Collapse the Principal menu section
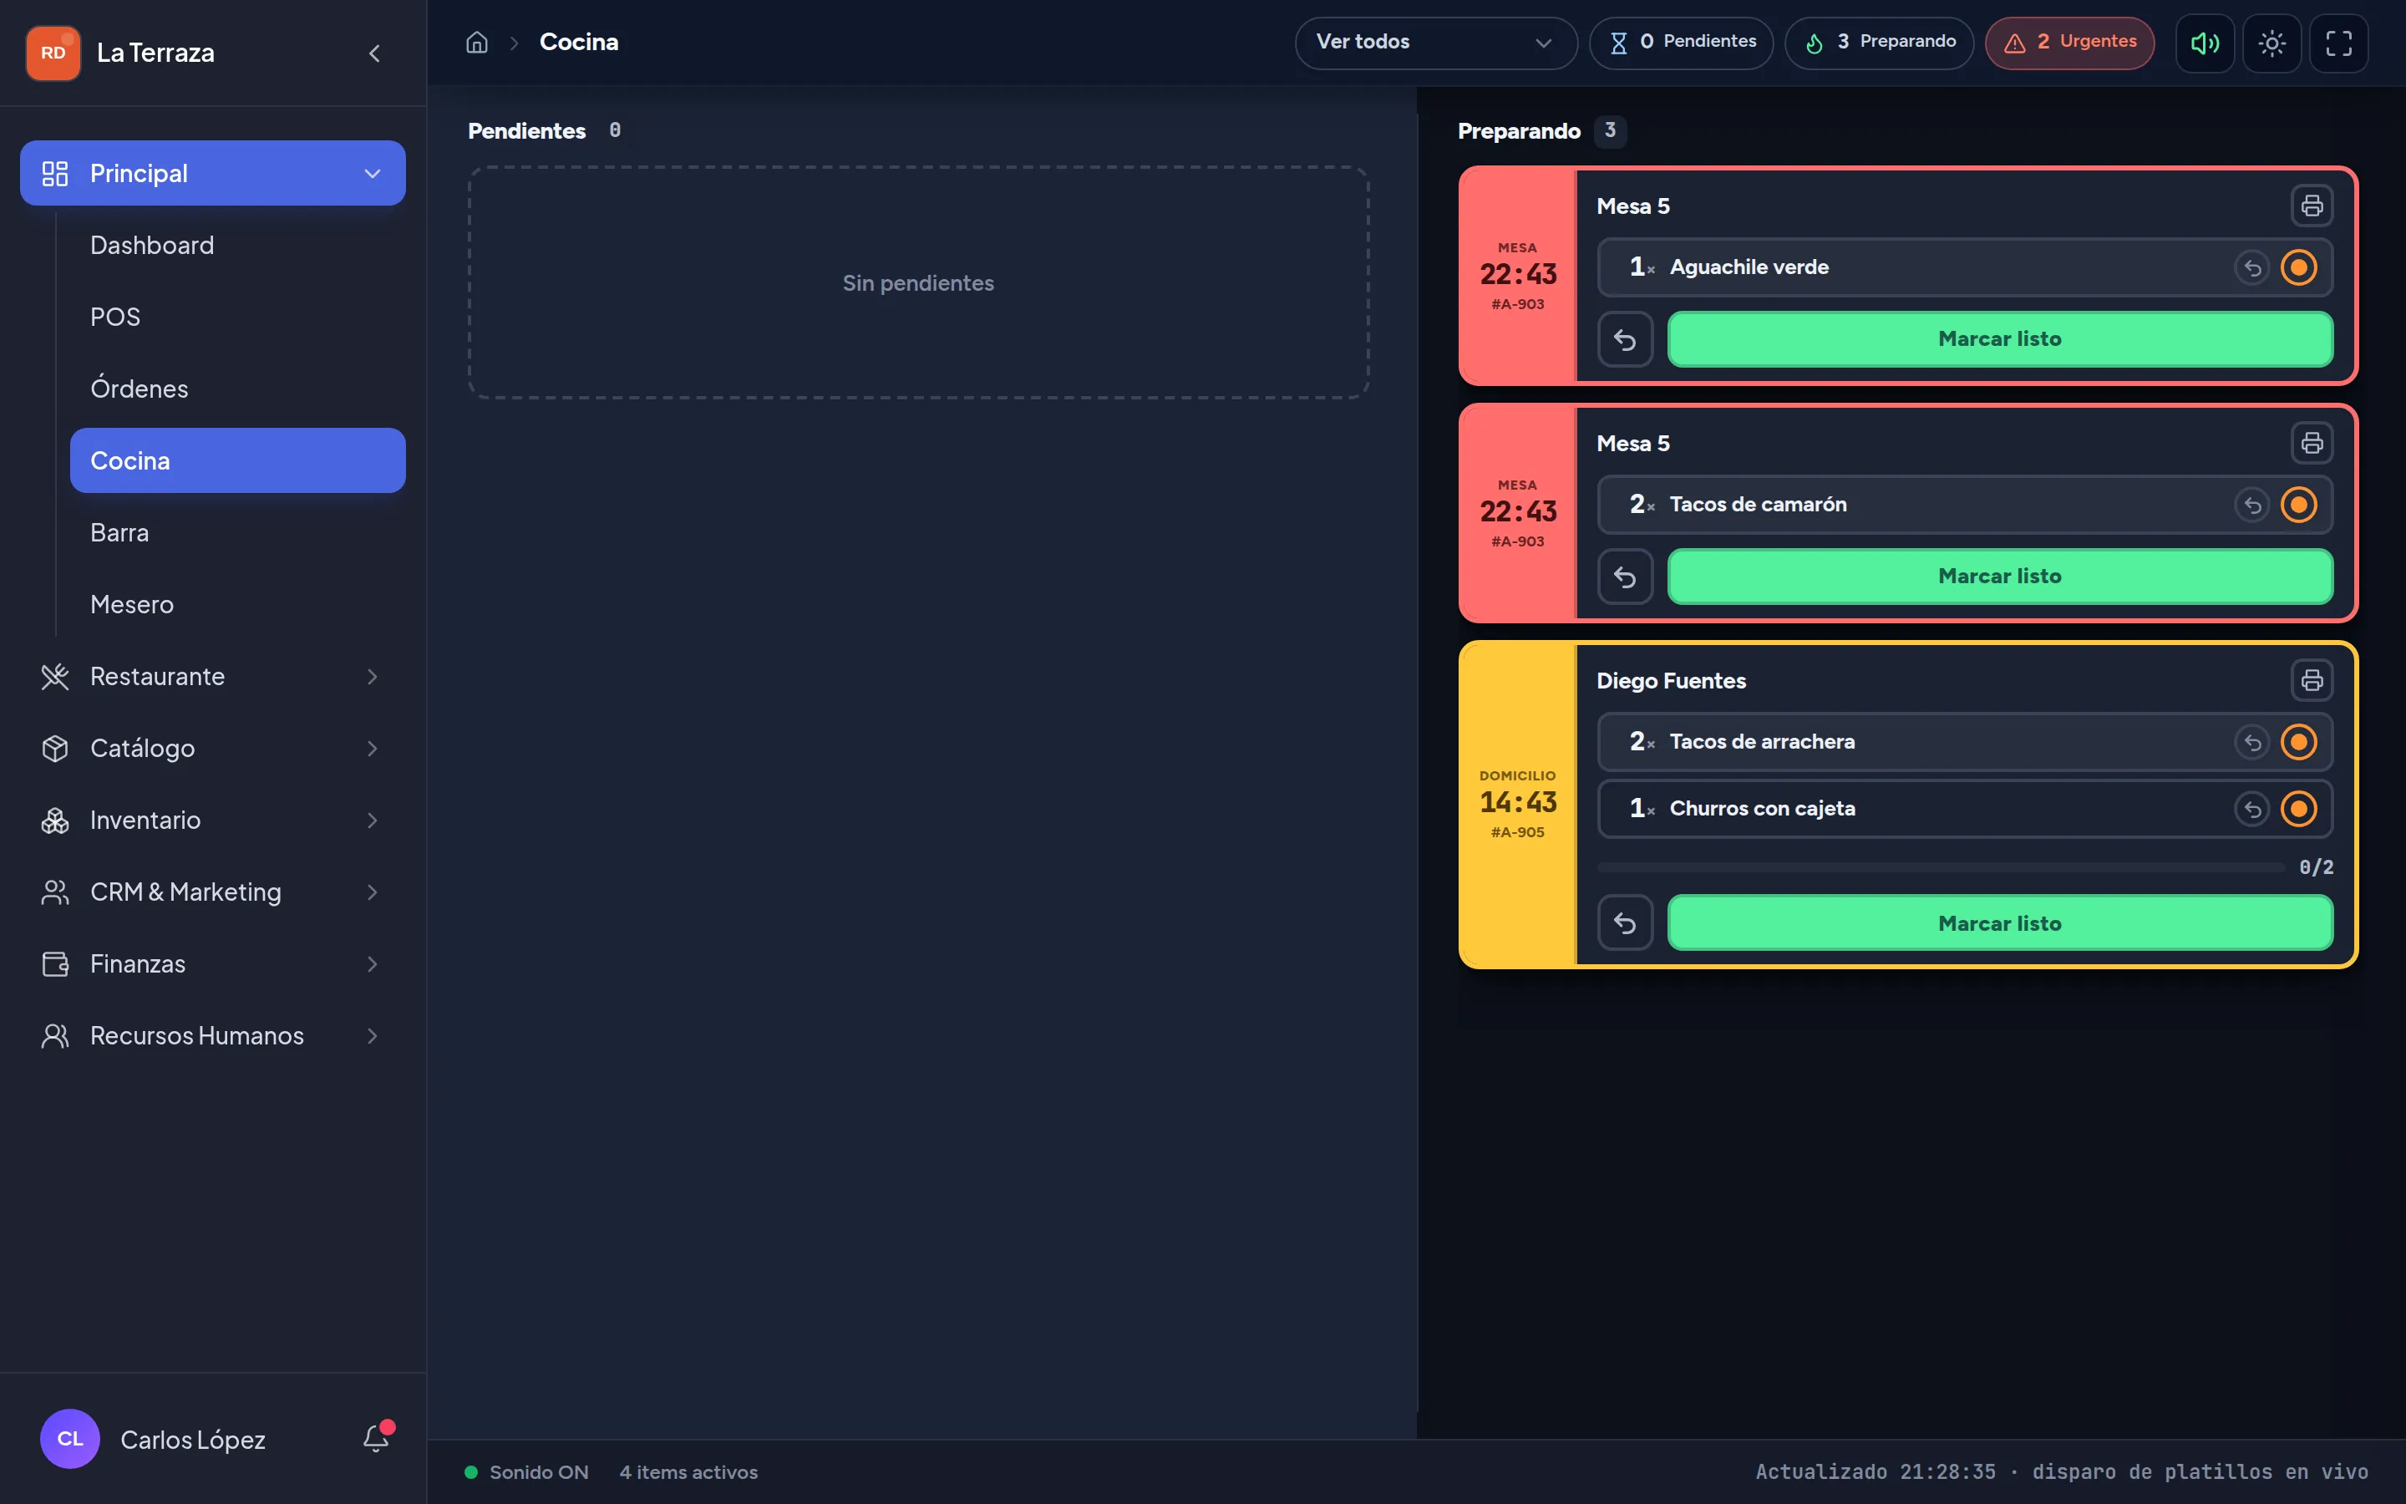 click(213, 173)
